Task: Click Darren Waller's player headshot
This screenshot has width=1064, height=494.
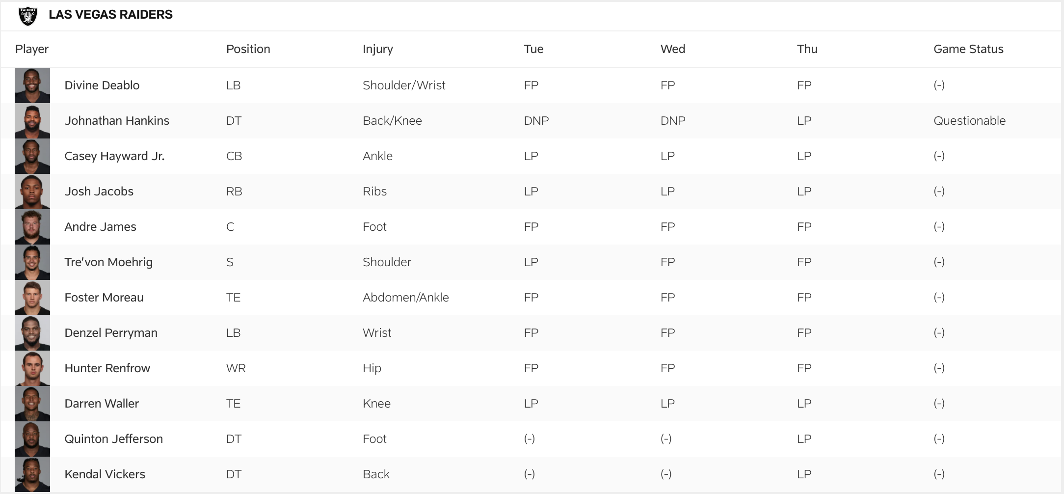Action: point(32,404)
